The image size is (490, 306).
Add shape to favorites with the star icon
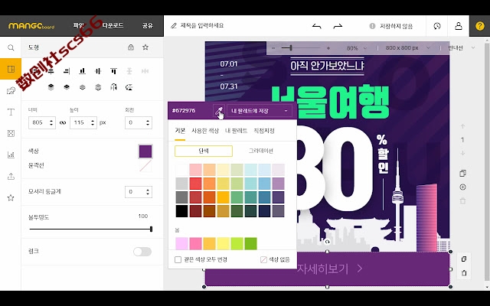[x=145, y=47]
